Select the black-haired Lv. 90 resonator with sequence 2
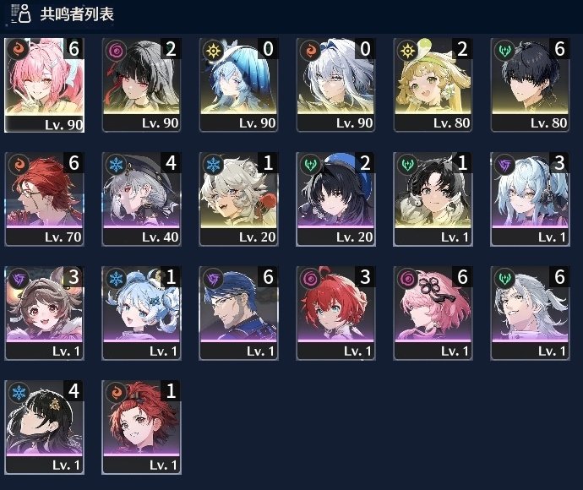583x490 pixels. [141, 85]
